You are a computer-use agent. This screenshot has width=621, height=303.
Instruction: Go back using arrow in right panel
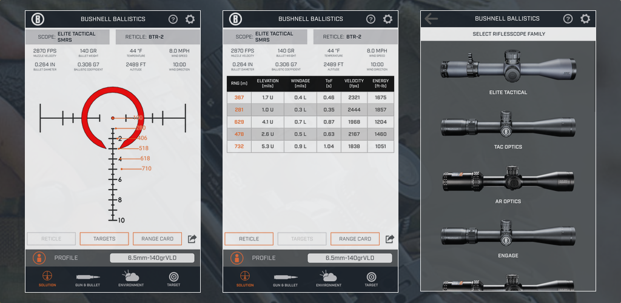(x=431, y=19)
